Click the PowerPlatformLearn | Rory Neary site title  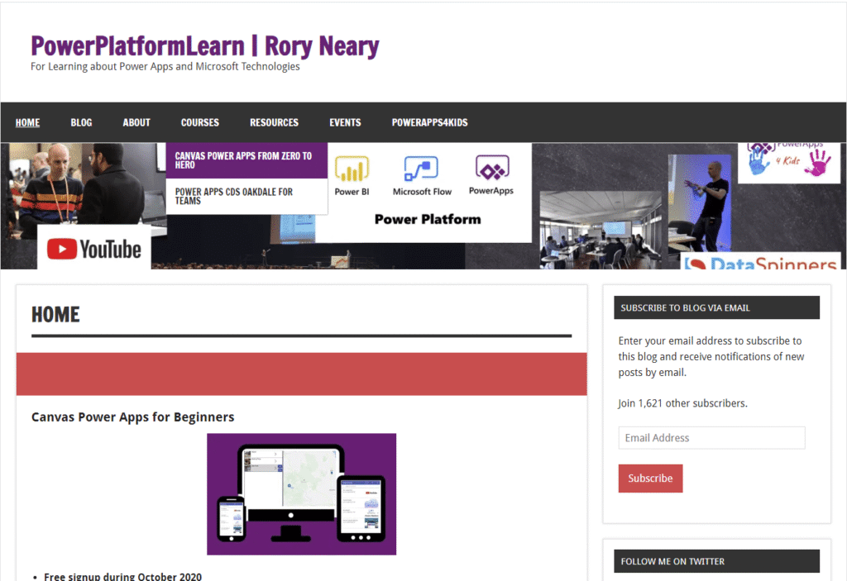pyautogui.click(x=205, y=46)
